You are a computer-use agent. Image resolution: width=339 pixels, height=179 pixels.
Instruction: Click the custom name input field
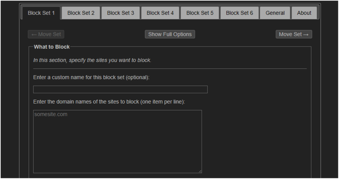point(120,89)
